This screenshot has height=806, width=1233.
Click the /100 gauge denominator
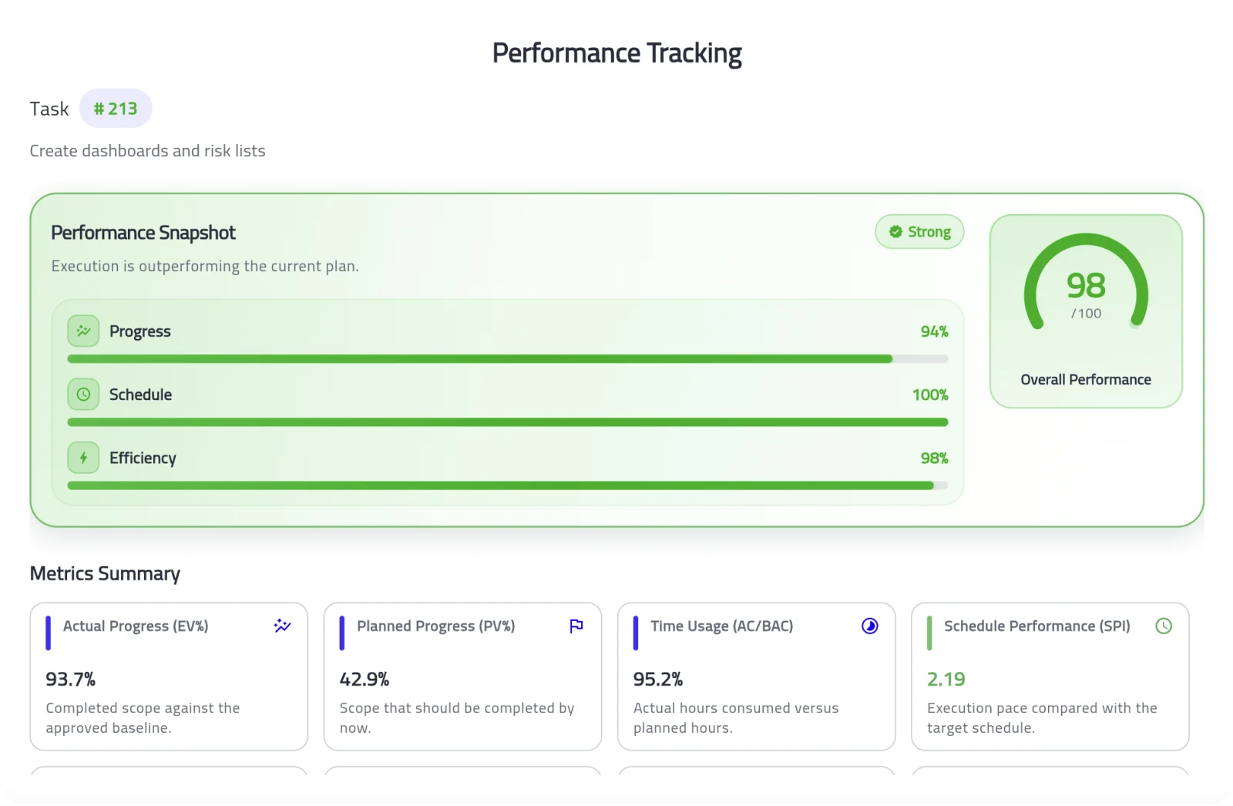coord(1086,314)
